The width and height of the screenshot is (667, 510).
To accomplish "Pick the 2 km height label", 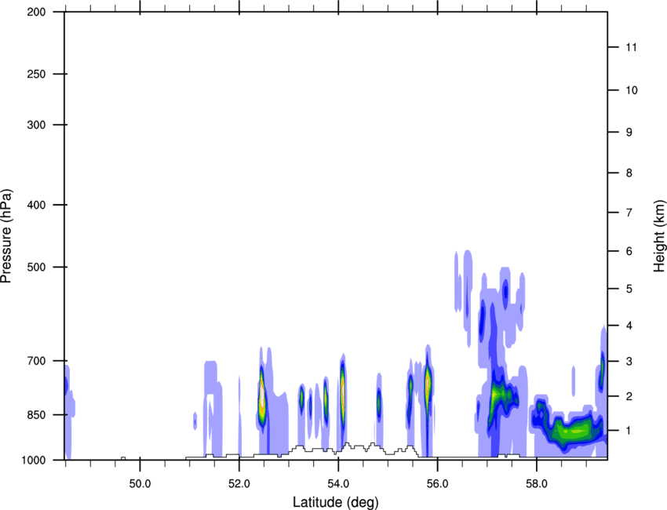I will pyautogui.click(x=629, y=396).
